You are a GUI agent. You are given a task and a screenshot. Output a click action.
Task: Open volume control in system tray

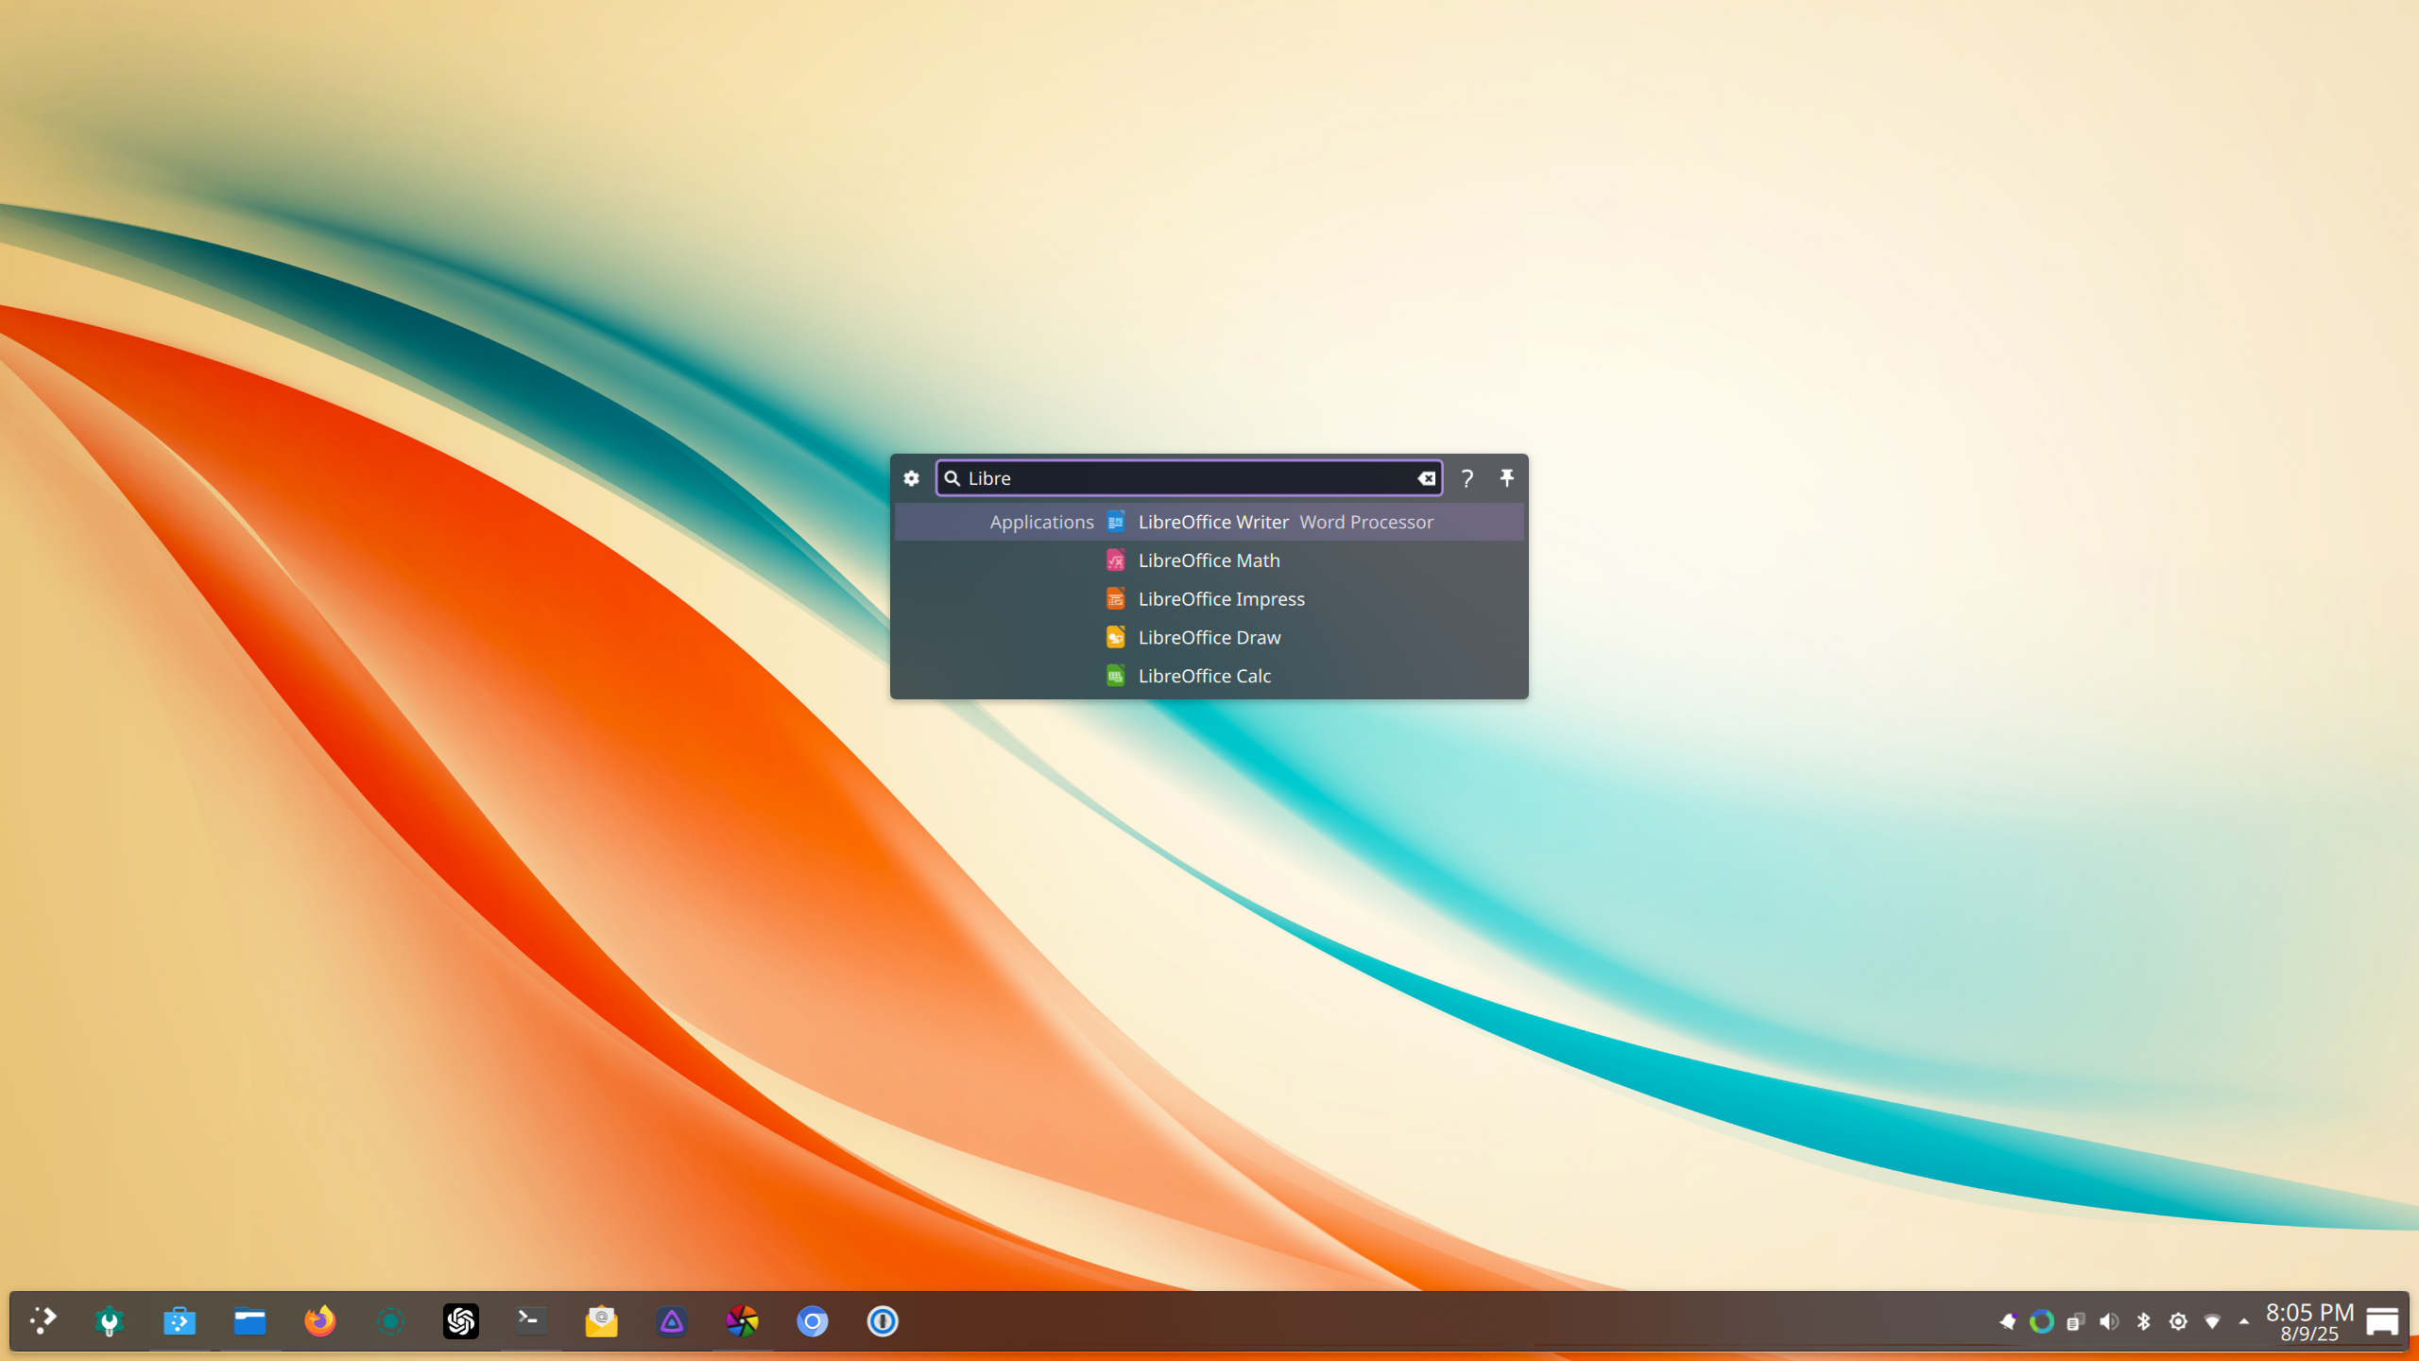click(x=2108, y=1321)
